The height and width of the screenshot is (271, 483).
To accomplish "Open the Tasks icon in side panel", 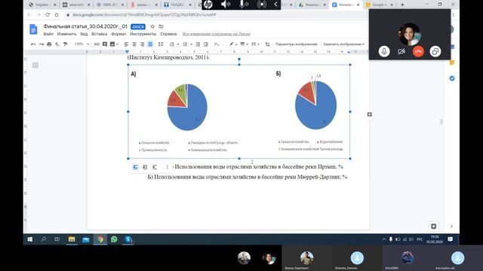I will 452,78.
